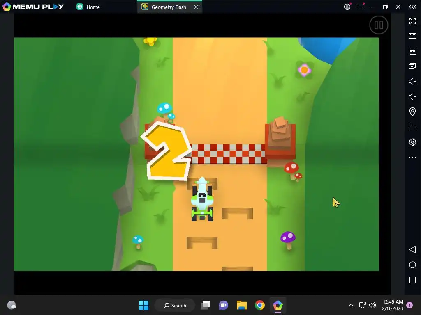Pause the game with the pause button
The width and height of the screenshot is (421, 315).
tap(379, 25)
